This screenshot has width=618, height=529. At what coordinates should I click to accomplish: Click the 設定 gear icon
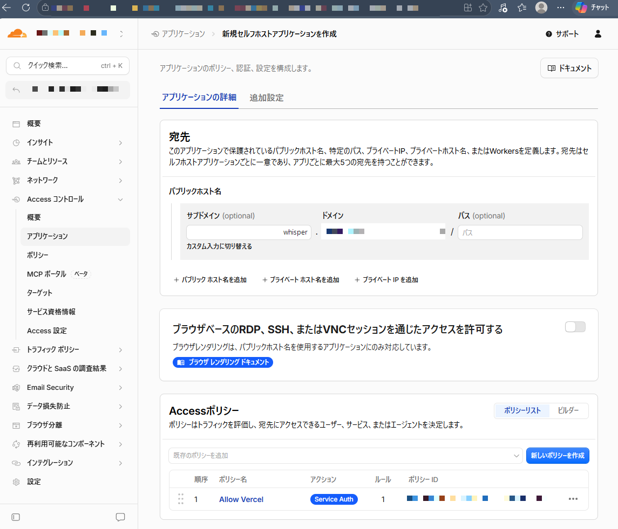pyautogui.click(x=16, y=482)
